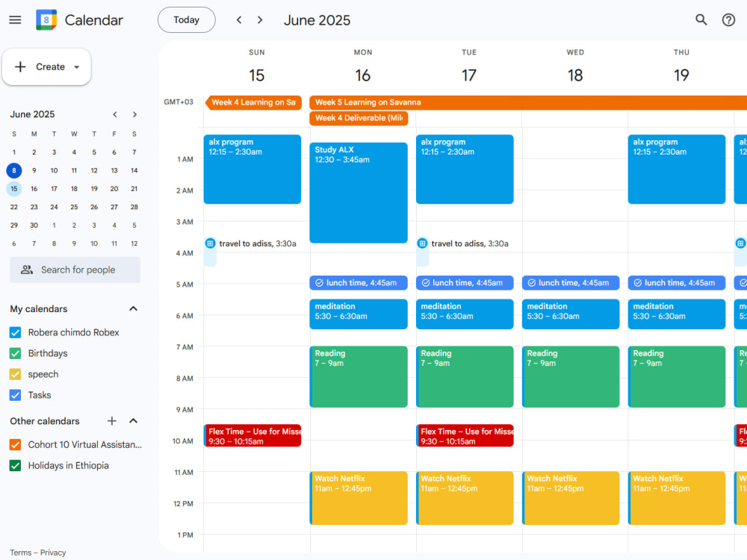This screenshot has height=560, width=747.
Task: Select June 15 in mini calendar
Action: coord(13,189)
